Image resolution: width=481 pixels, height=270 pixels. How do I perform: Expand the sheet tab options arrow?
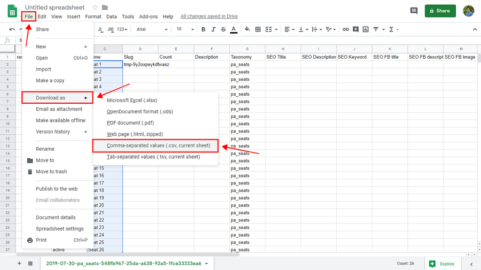click(x=206, y=263)
